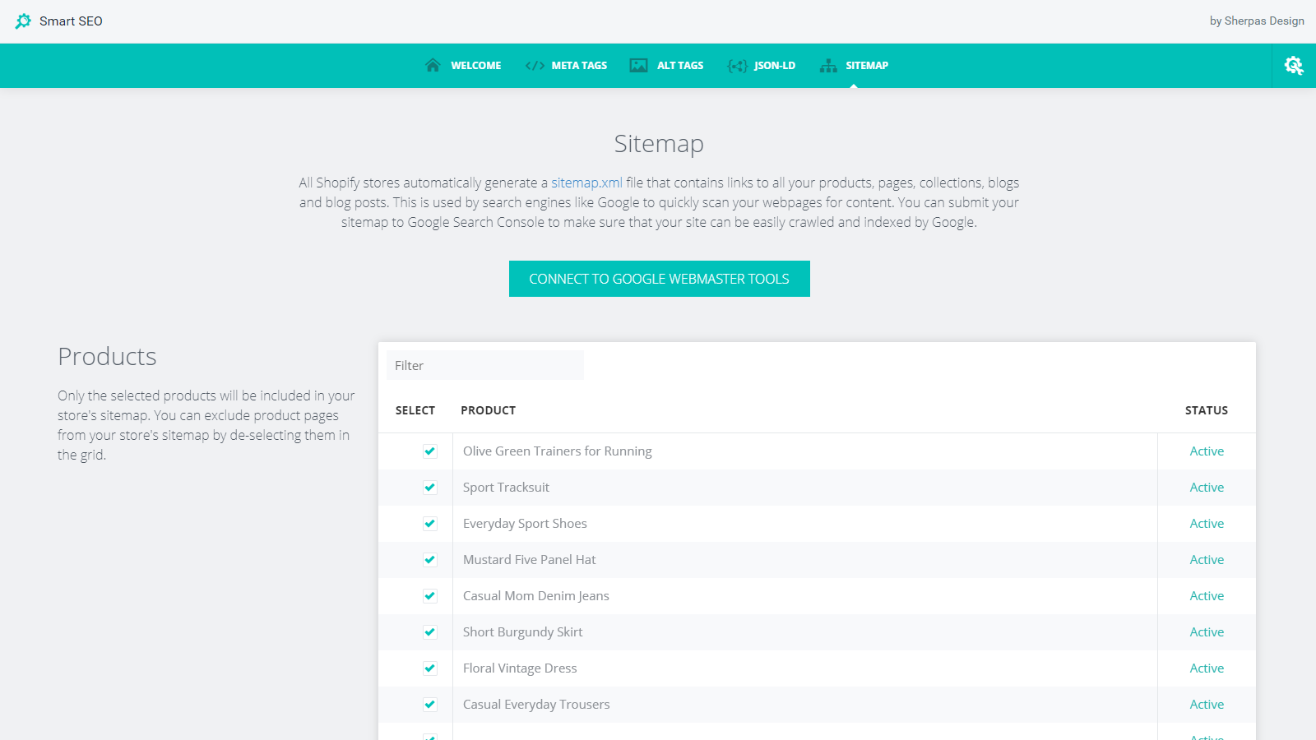Deselect the Olive Green Trainers checkbox
The height and width of the screenshot is (740, 1316).
[430, 451]
